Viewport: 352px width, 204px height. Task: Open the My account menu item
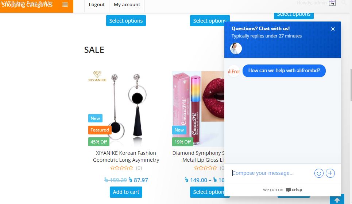click(x=127, y=5)
